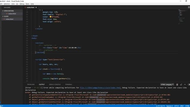Open the Edit menu
This screenshot has height=107, width=190.
click(x=1, y=4)
